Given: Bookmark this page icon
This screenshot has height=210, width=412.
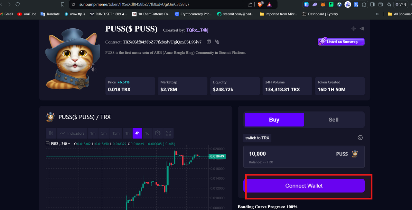Looking at the screenshot, I should point(63,5).
